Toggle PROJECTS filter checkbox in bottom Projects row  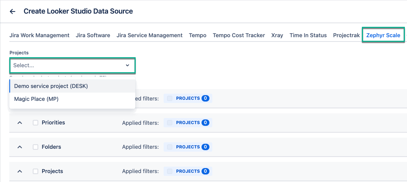pos(170,171)
